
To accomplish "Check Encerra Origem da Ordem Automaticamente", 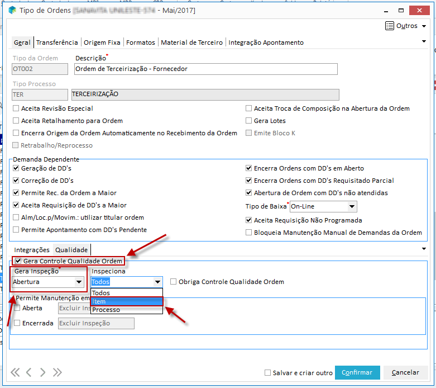I will click(16, 133).
